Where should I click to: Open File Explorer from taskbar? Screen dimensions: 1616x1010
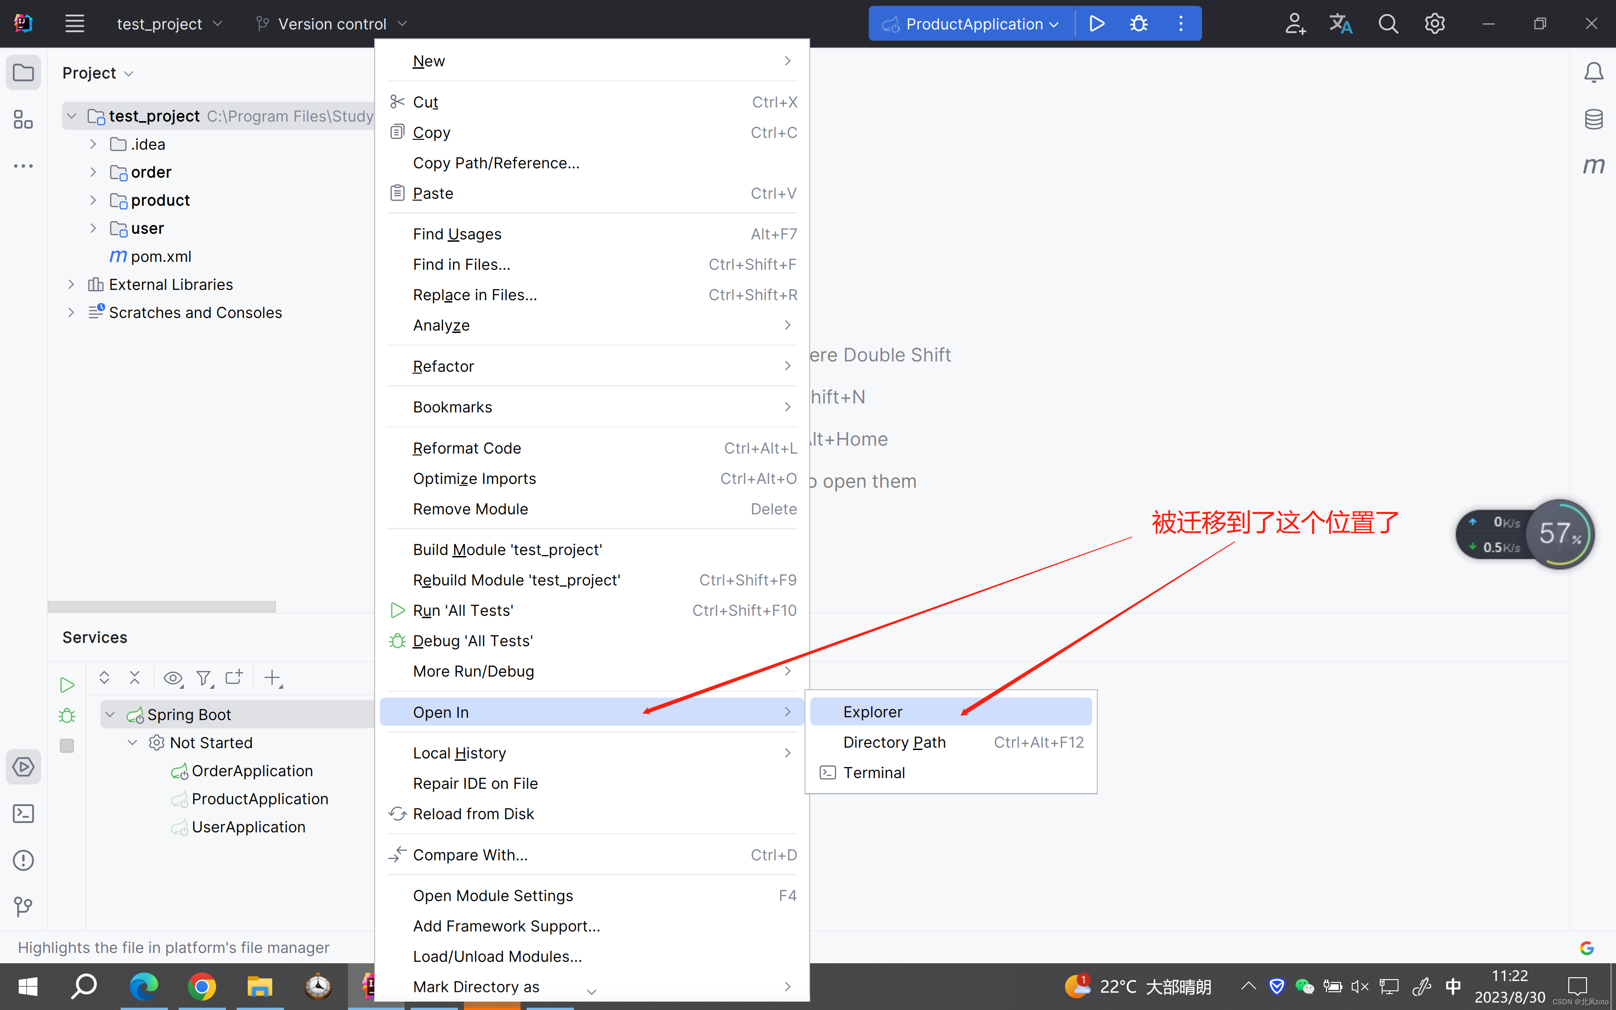tap(260, 987)
